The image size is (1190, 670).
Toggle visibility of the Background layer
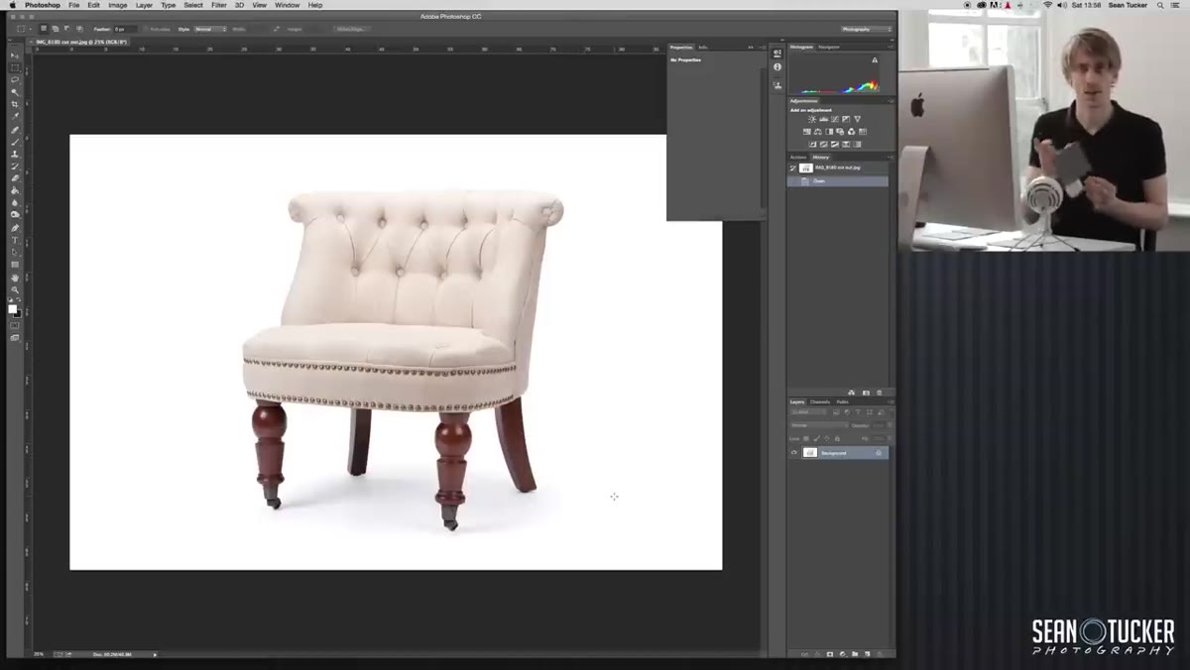(x=794, y=453)
